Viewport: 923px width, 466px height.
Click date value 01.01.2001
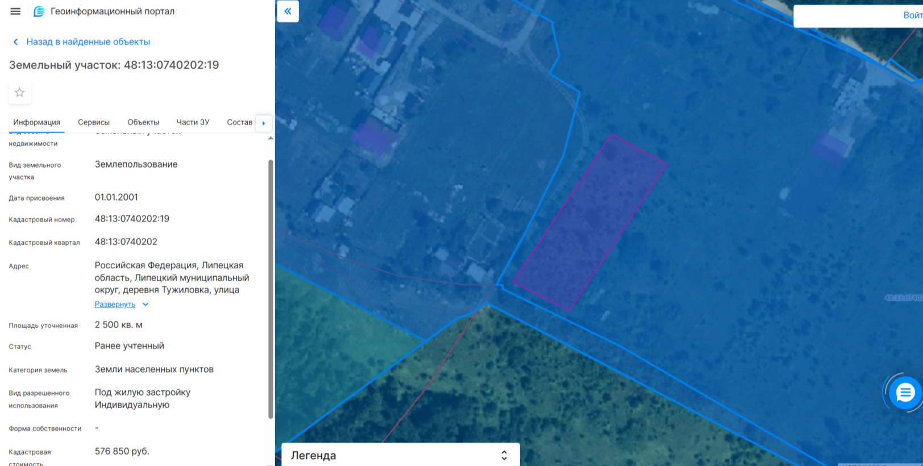pos(117,197)
